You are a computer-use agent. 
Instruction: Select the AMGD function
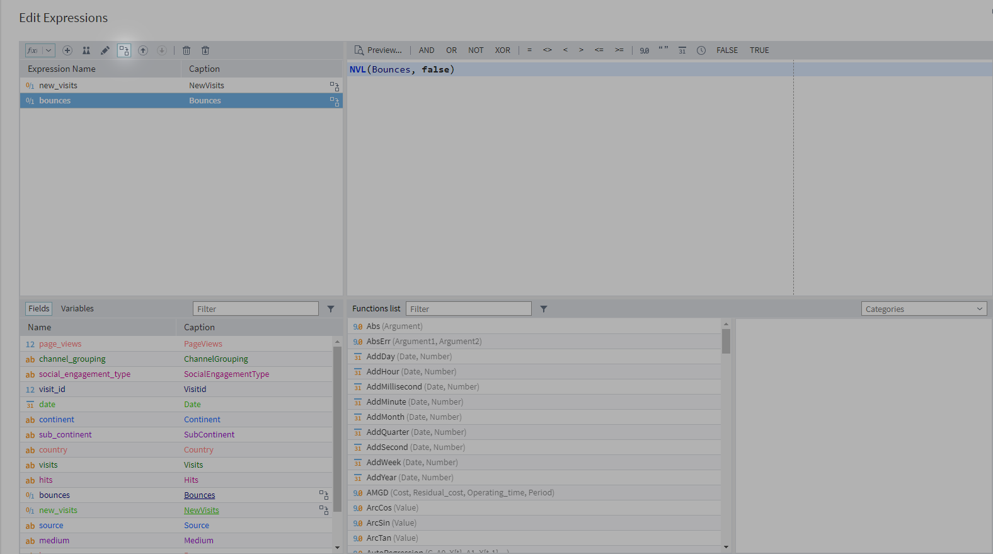[x=534, y=493]
